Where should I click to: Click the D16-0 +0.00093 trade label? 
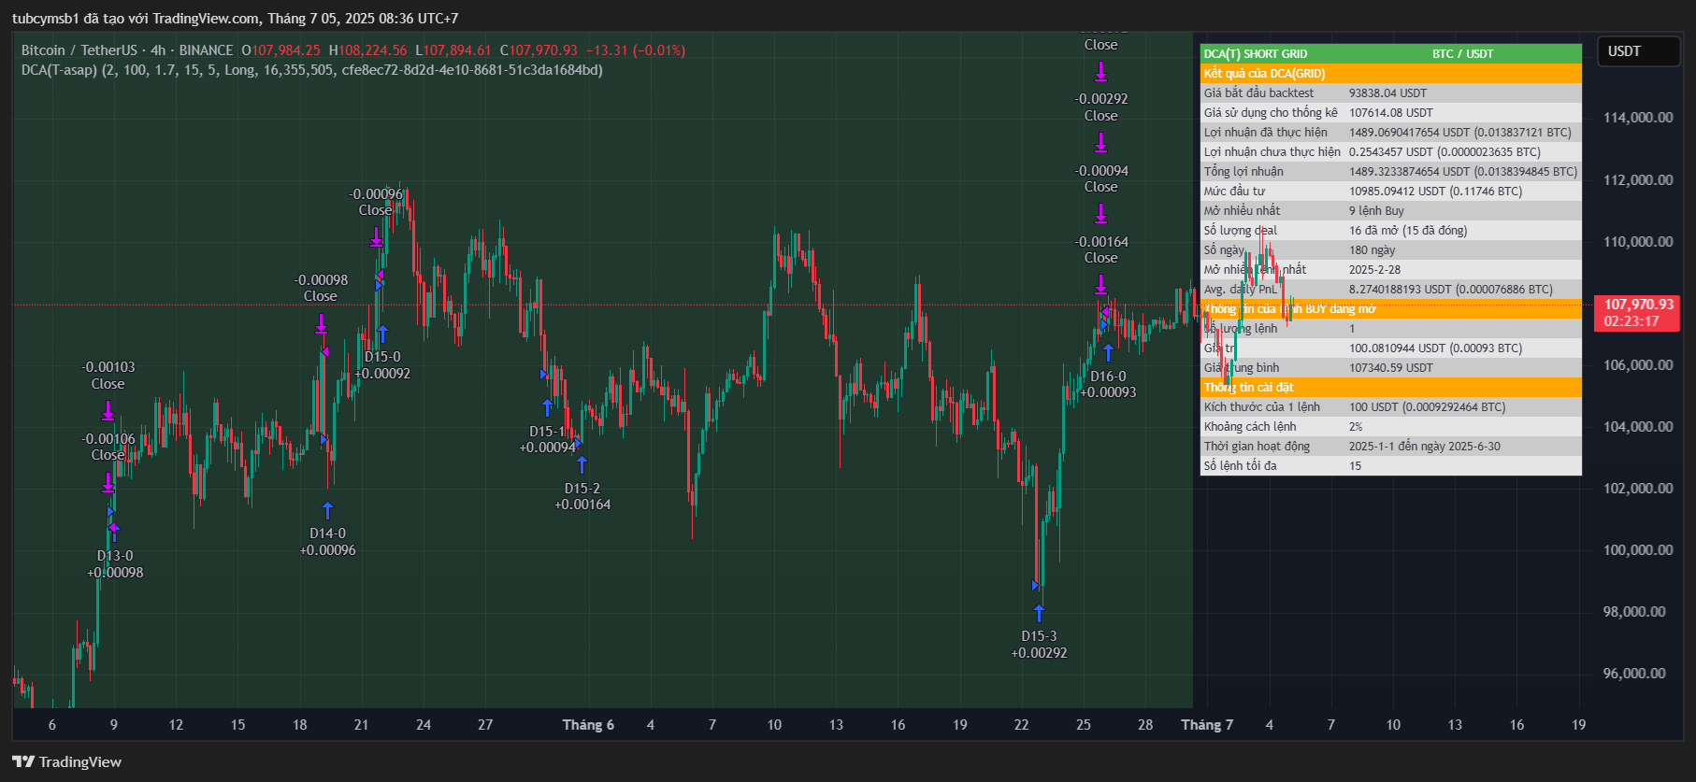(x=1108, y=384)
